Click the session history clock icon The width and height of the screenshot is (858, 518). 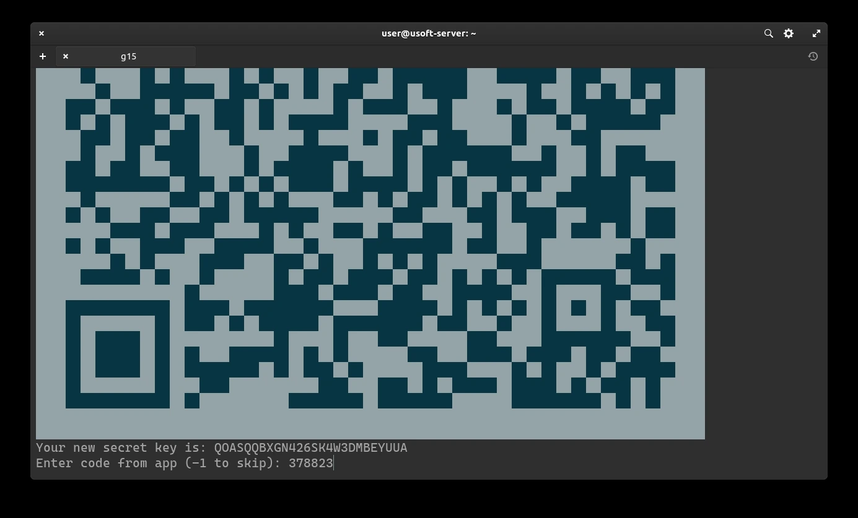[813, 56]
